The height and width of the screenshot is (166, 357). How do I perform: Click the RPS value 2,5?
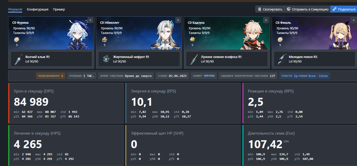pyautogui.click(x=256, y=102)
